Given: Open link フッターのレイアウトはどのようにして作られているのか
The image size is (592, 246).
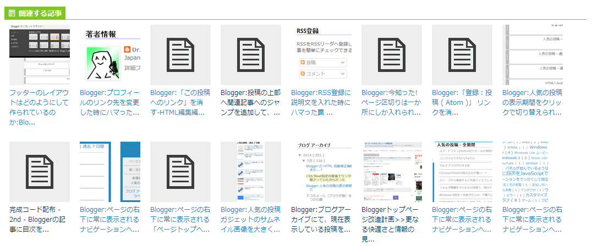Looking at the screenshot, I should coord(39,108).
